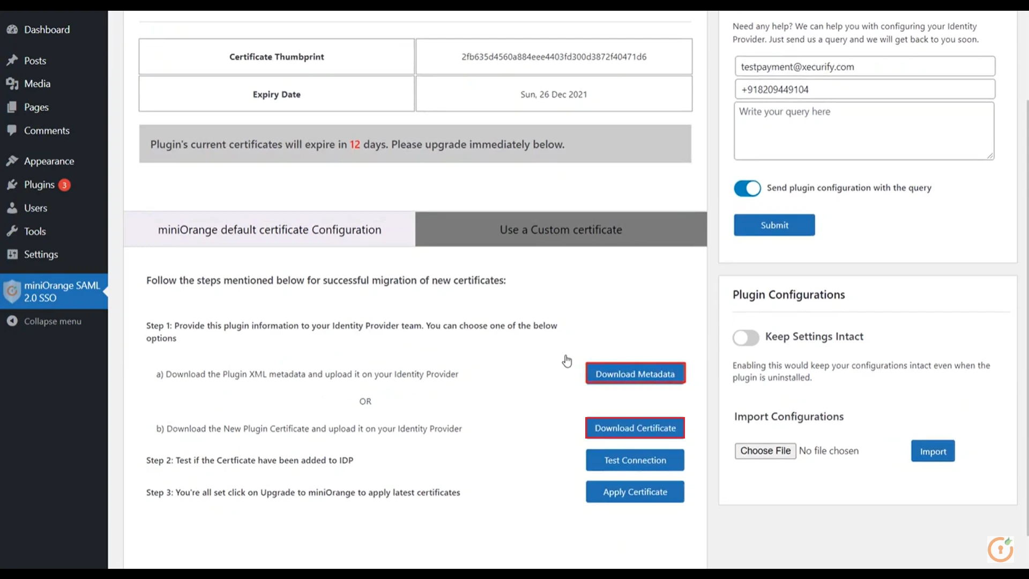Click the Settings sliders icon
Image resolution: width=1029 pixels, height=579 pixels.
12,254
